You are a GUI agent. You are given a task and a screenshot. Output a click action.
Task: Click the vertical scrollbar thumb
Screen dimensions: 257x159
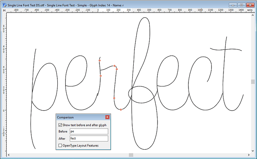(253, 82)
